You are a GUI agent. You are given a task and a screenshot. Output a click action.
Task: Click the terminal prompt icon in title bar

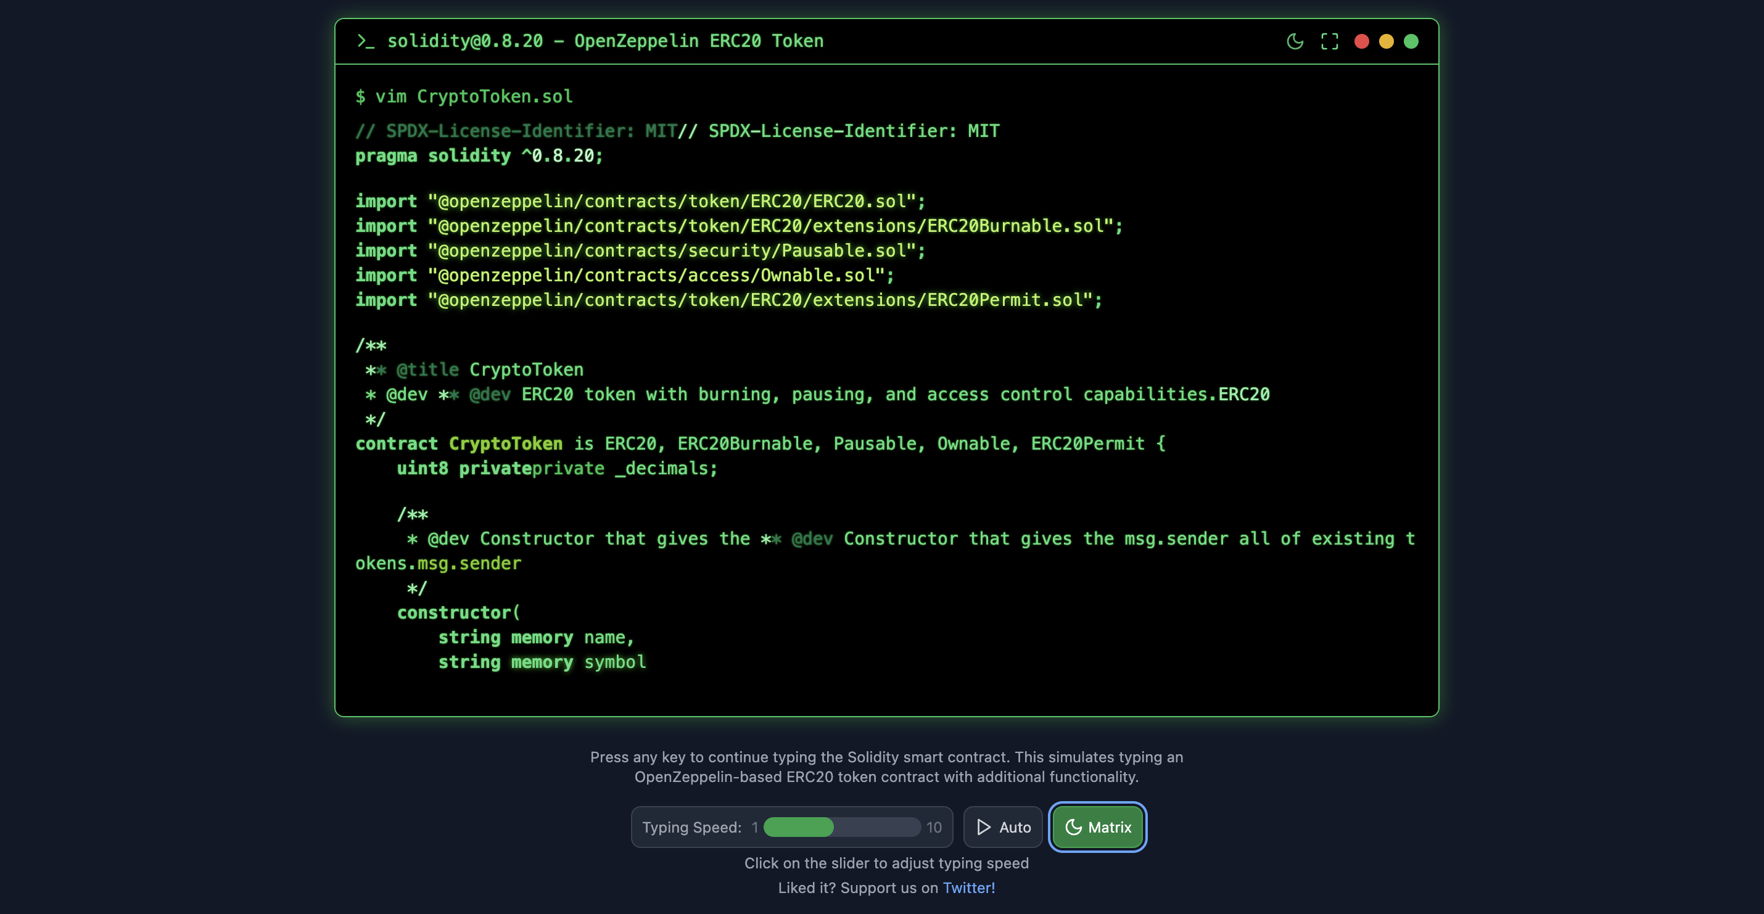(x=366, y=41)
